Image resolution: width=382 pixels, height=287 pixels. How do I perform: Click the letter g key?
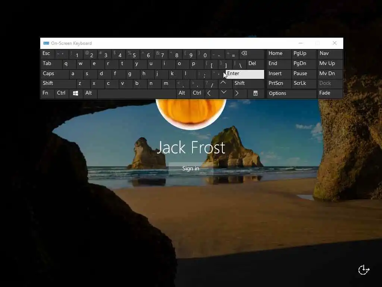(x=132, y=74)
